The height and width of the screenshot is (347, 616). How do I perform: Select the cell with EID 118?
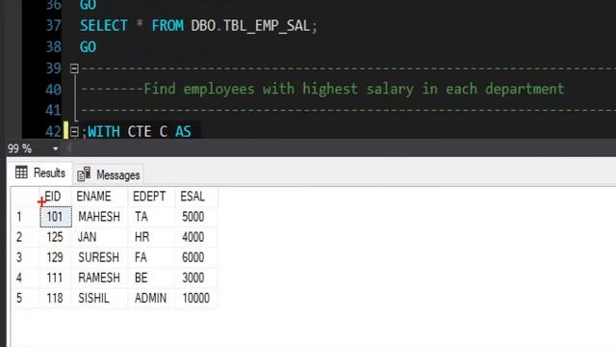(x=56, y=298)
